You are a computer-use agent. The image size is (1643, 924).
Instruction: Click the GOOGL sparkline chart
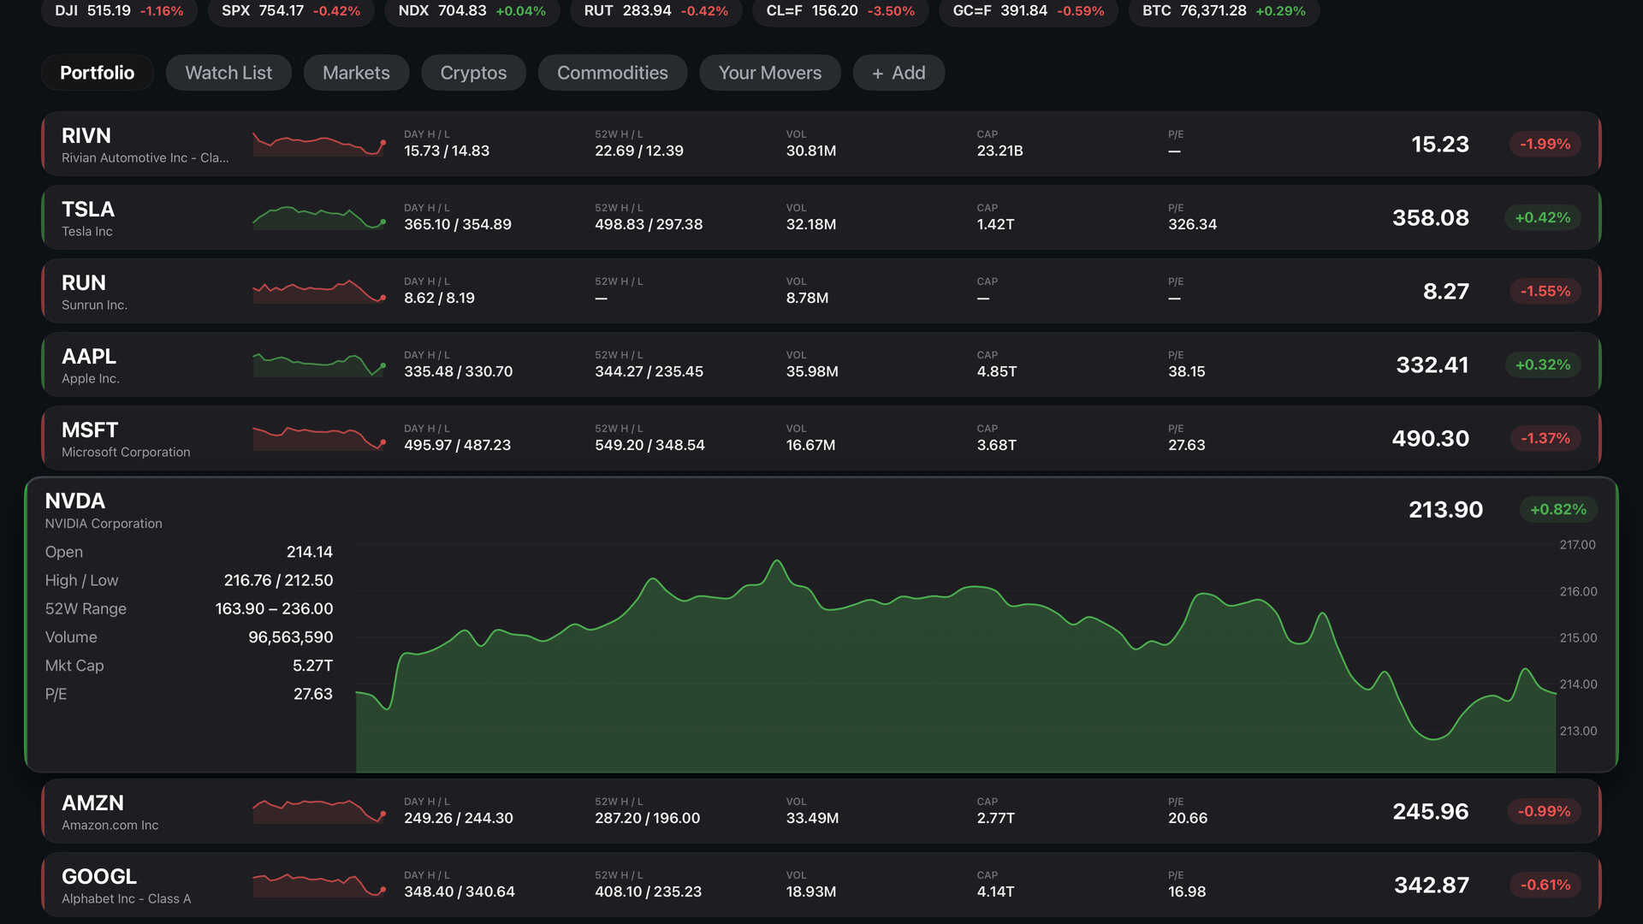[x=319, y=885]
